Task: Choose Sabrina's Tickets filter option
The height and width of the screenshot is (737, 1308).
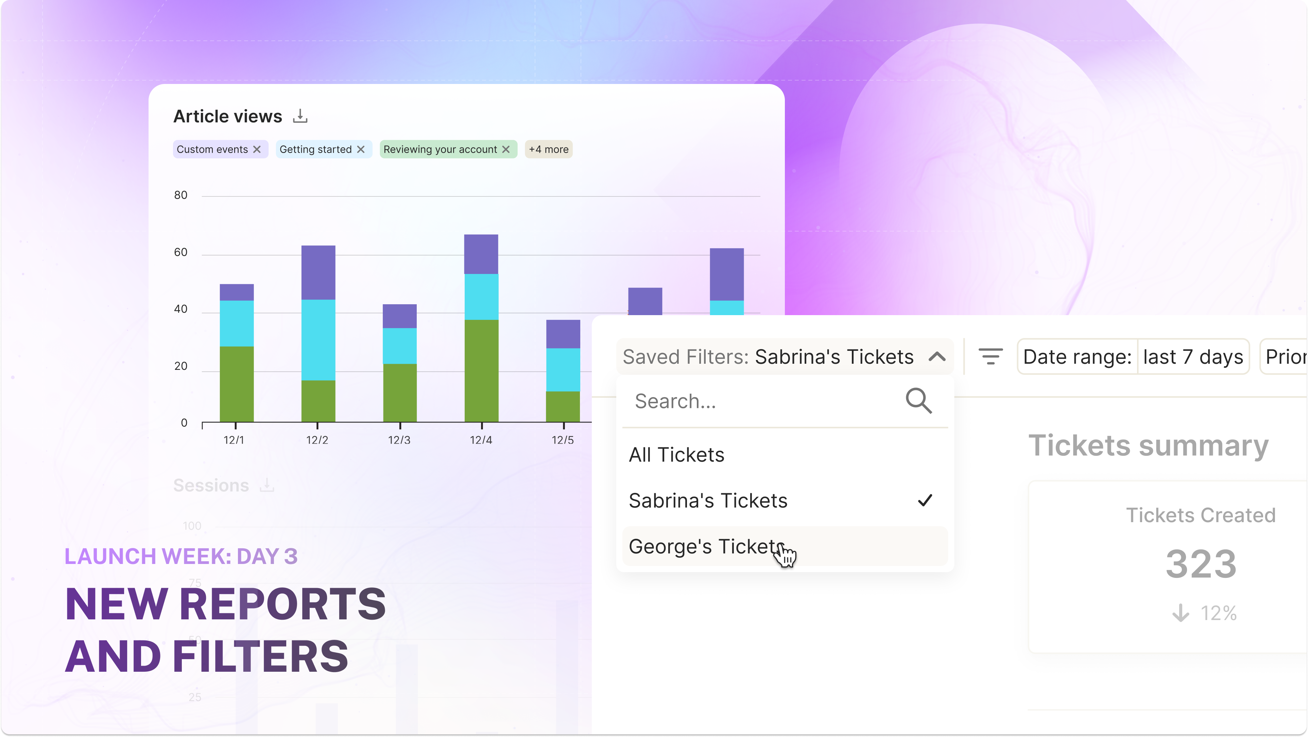Action: click(x=708, y=501)
